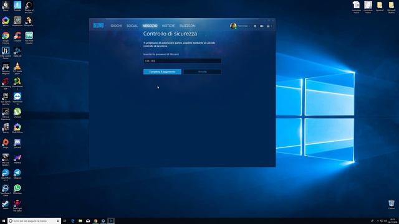Select the Fortnite desktop shortcut
Image resolution: width=399 pixels, height=224 pixels.
pos(17,6)
